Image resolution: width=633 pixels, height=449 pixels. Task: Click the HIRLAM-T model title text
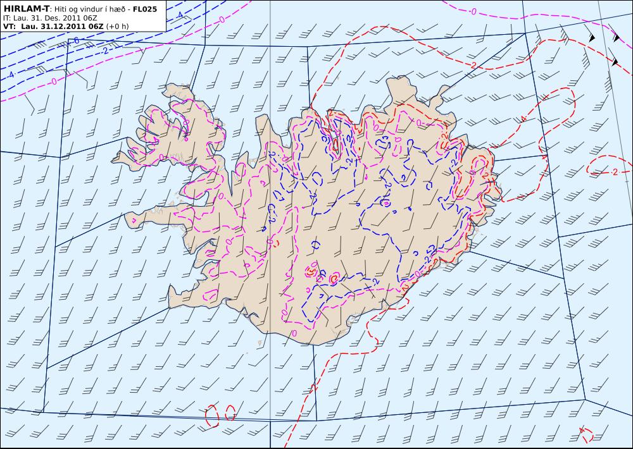click(x=26, y=9)
